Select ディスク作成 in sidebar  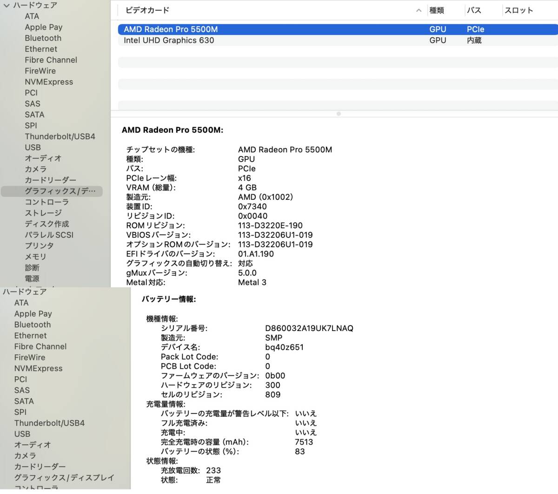click(x=47, y=224)
